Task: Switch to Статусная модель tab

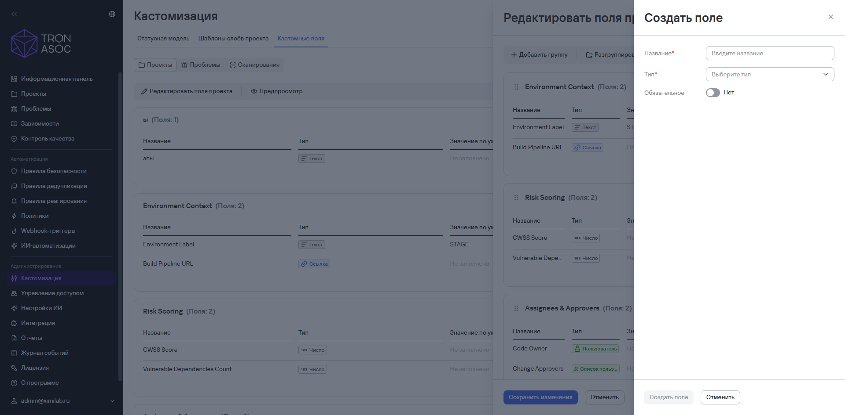Action: (163, 39)
